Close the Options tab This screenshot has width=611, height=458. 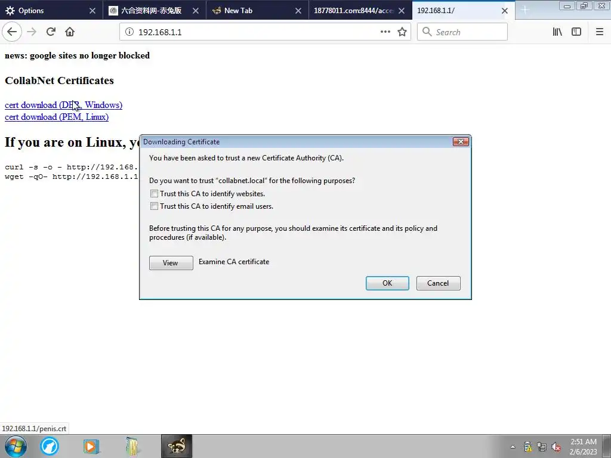92,11
